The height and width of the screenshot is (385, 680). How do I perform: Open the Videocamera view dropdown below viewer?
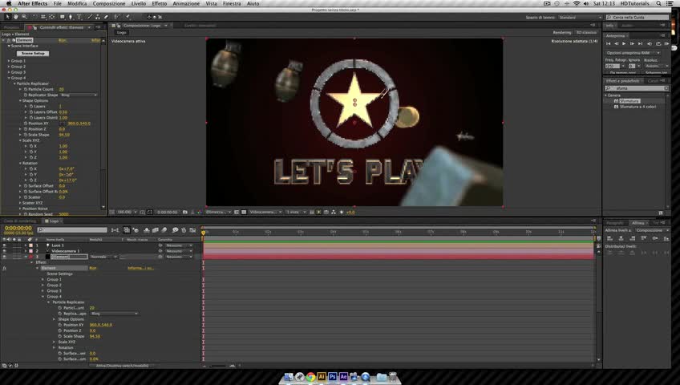[266, 212]
